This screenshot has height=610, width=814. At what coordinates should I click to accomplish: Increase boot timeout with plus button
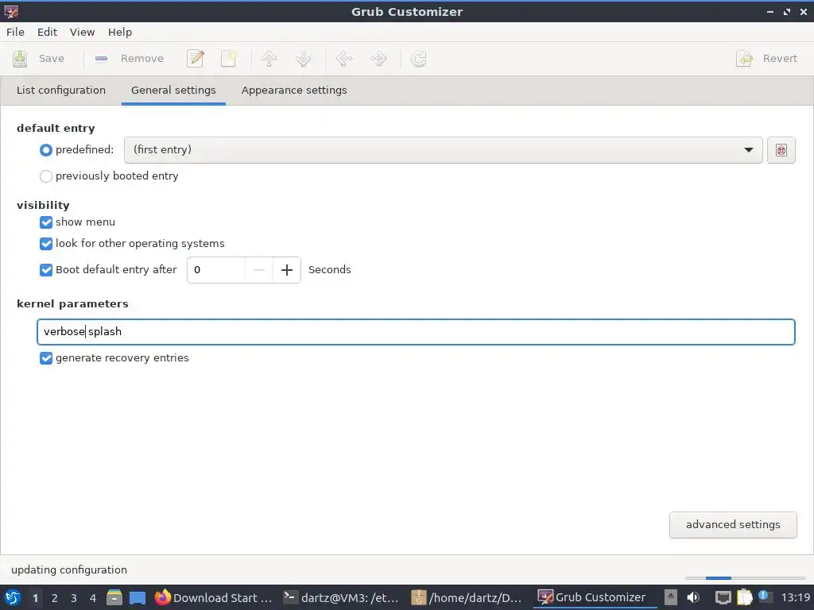[x=286, y=270]
